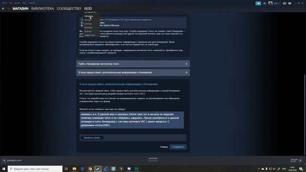Image resolution: width=306 pixels, height=172 pixels.
Task: Open Task View on the taskbar
Action: point(66,169)
